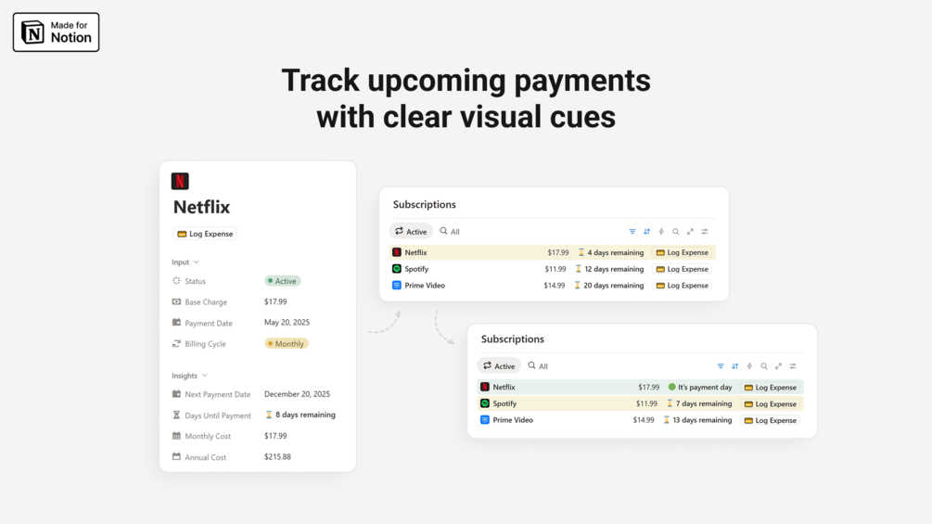Click Log Expense on Spotify row, lower panel
Viewport: 932px width, 524px height.
point(771,404)
